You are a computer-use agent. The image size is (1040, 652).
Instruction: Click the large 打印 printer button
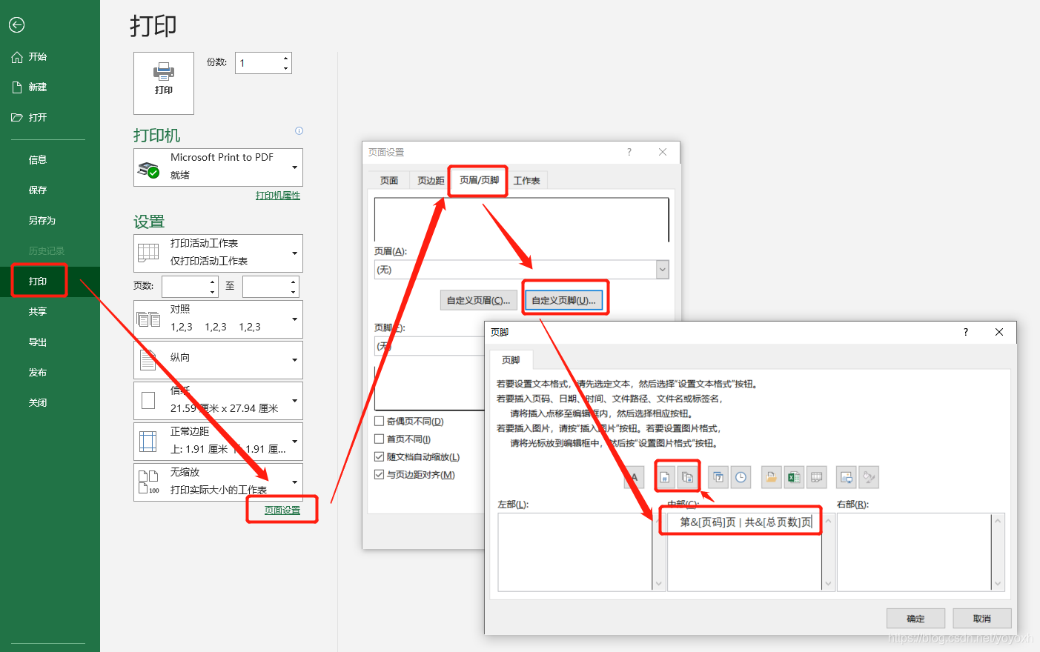pos(164,83)
